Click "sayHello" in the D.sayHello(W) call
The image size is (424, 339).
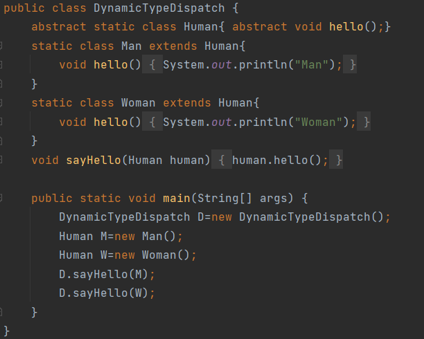100,293
